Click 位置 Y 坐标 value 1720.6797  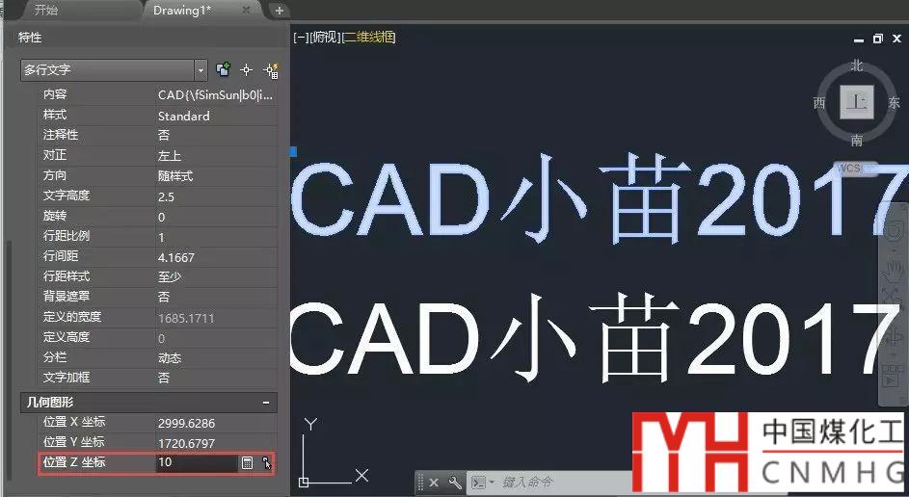point(186,443)
